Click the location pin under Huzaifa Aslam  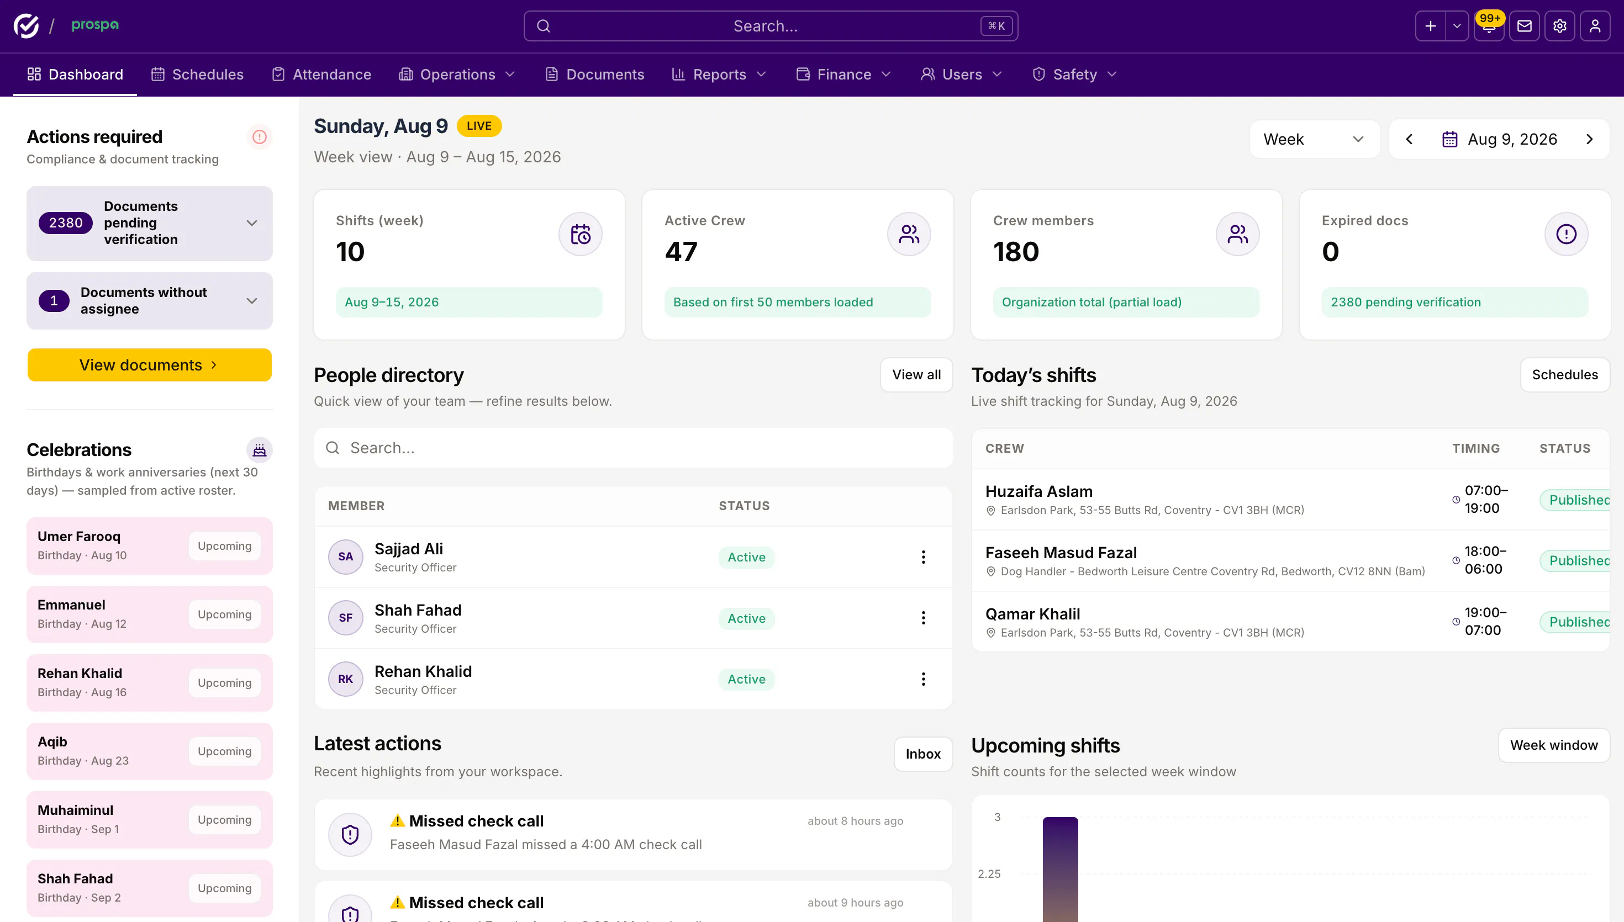point(990,510)
